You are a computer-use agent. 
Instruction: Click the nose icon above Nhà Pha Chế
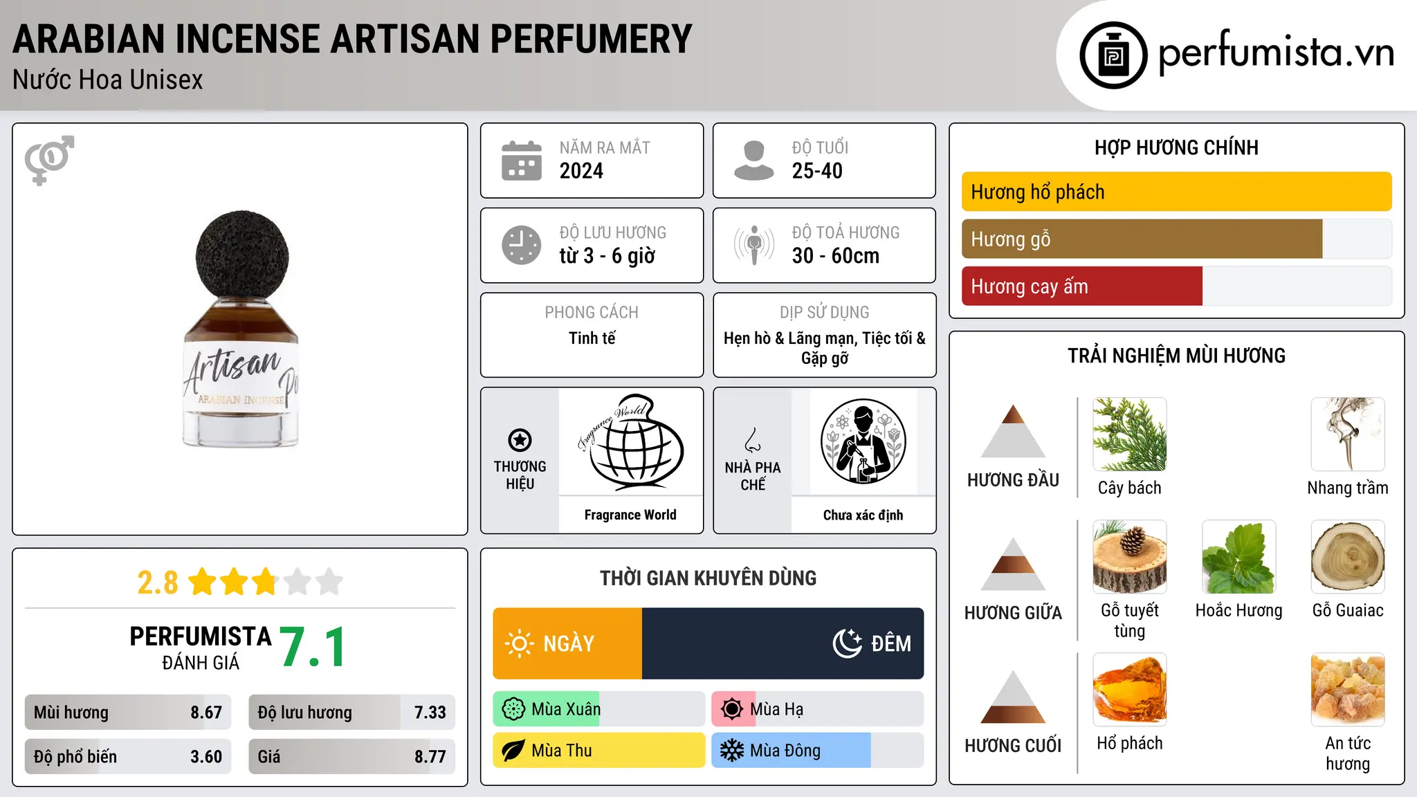(753, 440)
